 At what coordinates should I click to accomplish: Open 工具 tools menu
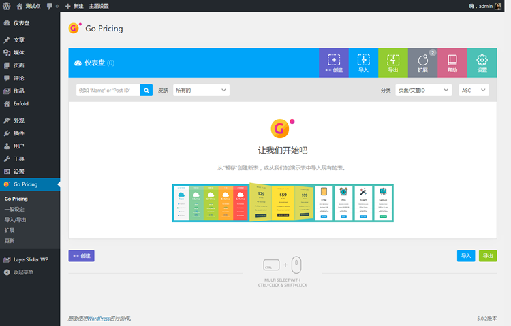[30, 159]
